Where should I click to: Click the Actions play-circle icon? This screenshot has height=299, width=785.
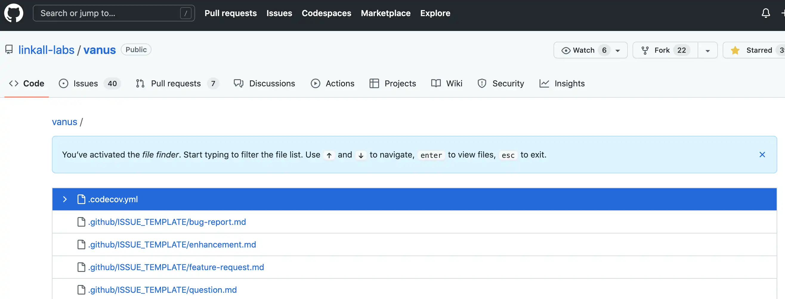coord(316,83)
